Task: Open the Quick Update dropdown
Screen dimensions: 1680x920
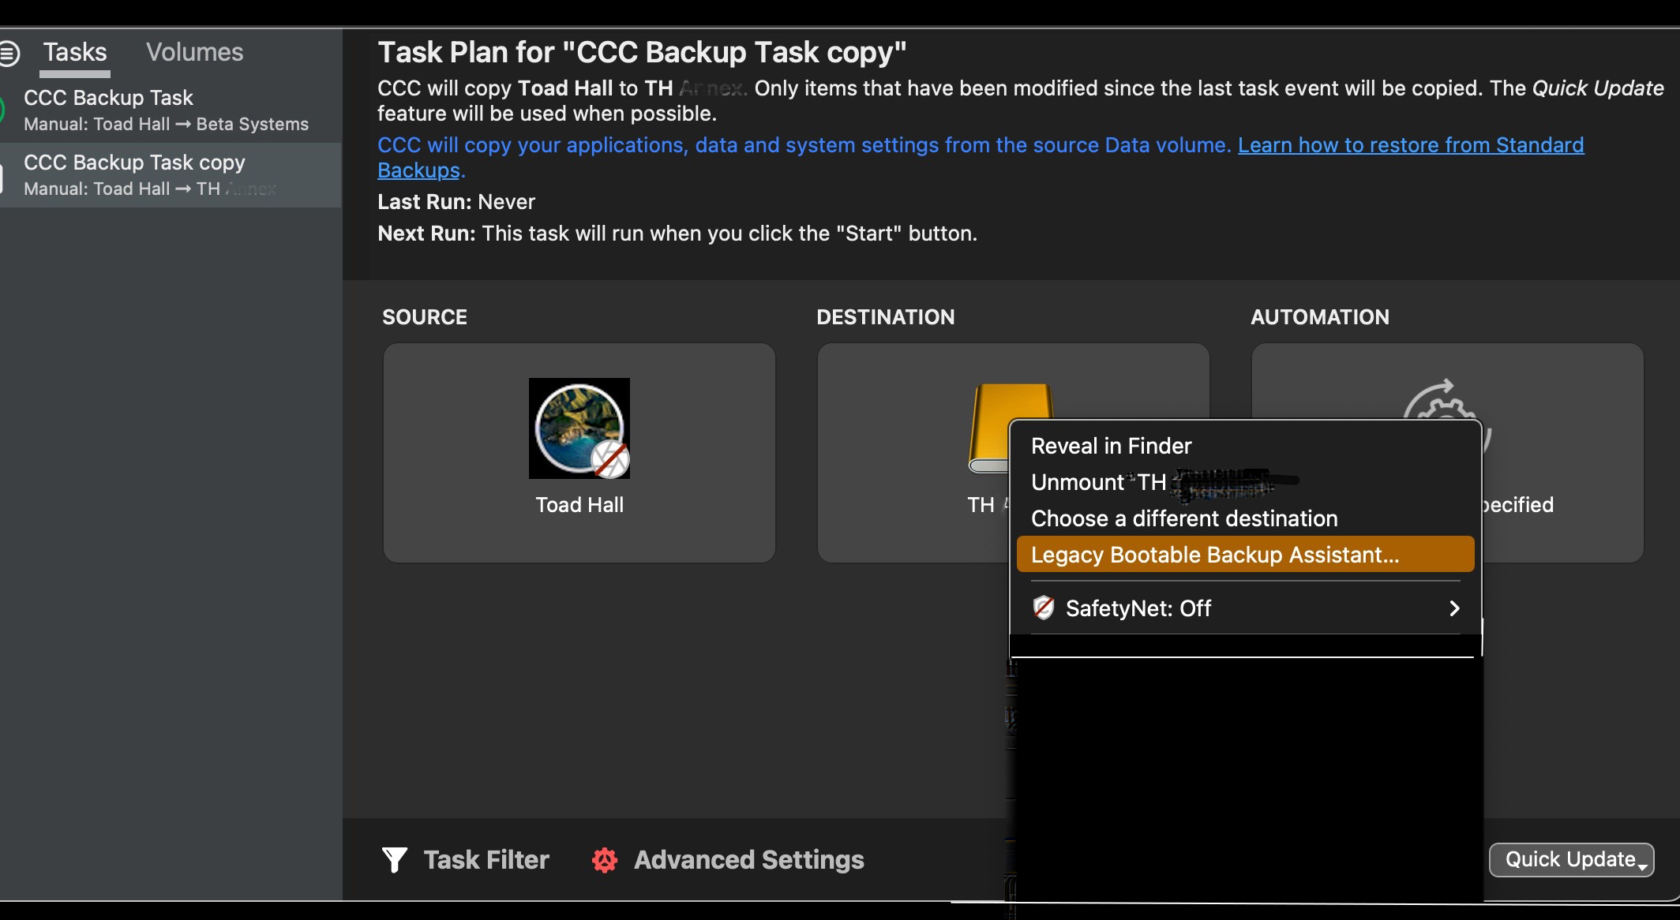Action: (x=1571, y=859)
